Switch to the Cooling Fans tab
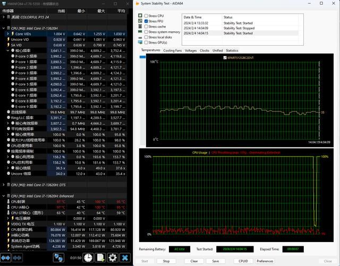The width and height of the screenshot is (340, 266). pos(172,50)
